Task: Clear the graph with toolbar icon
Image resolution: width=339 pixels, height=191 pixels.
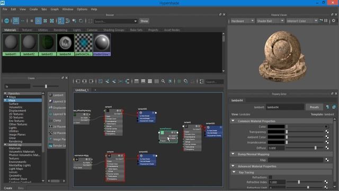Action: coord(100,81)
